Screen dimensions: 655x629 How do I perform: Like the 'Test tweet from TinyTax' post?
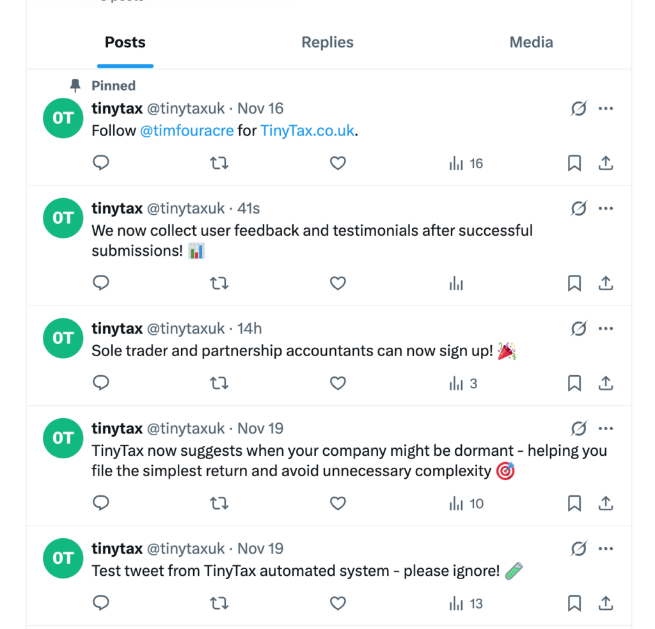point(338,603)
